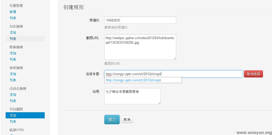Focus the 频道ID input field

pyautogui.click(x=140, y=20)
